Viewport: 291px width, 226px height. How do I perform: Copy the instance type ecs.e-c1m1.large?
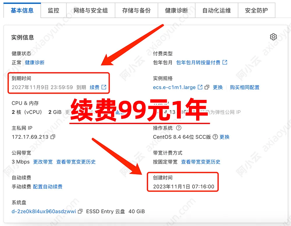pyautogui.click(x=207, y=87)
